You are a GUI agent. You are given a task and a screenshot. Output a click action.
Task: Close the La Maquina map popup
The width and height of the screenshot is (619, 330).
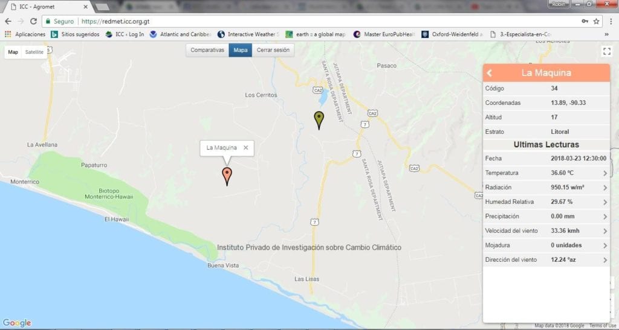tap(246, 148)
